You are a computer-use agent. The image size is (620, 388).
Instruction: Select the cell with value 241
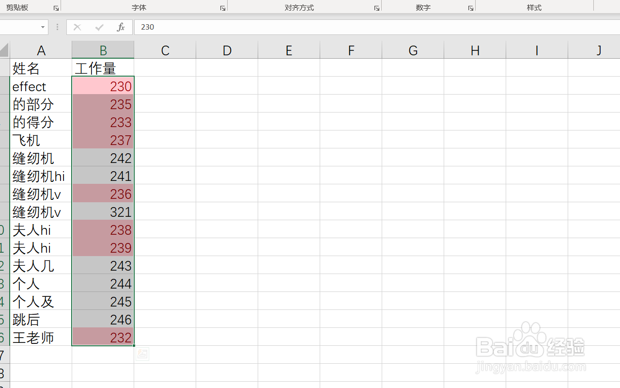click(x=103, y=176)
